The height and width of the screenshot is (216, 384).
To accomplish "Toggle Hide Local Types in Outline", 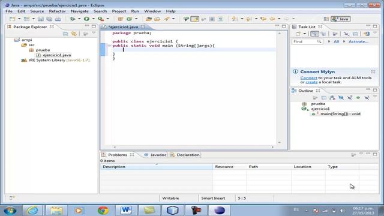I will point(367,98).
